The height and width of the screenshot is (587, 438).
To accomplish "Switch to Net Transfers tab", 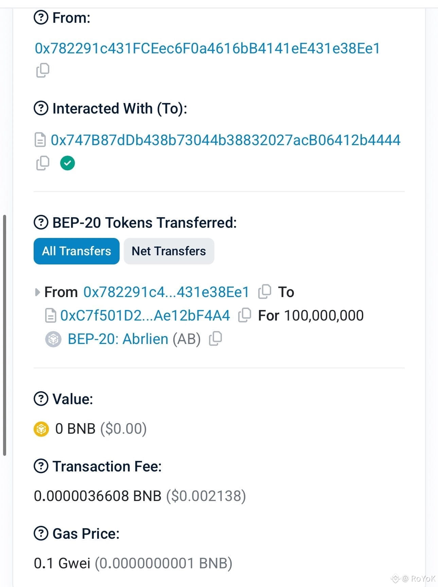I will pyautogui.click(x=169, y=251).
